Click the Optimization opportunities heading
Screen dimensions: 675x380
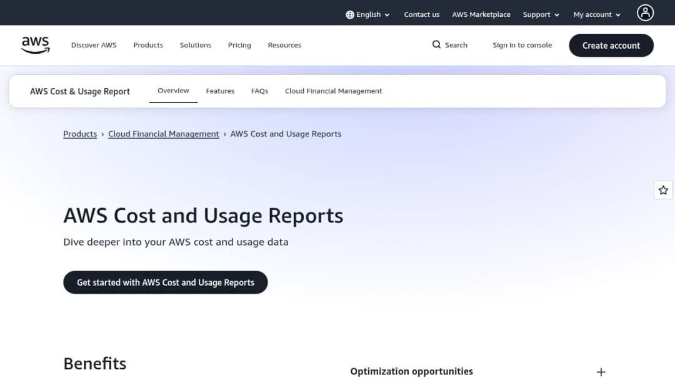411,371
